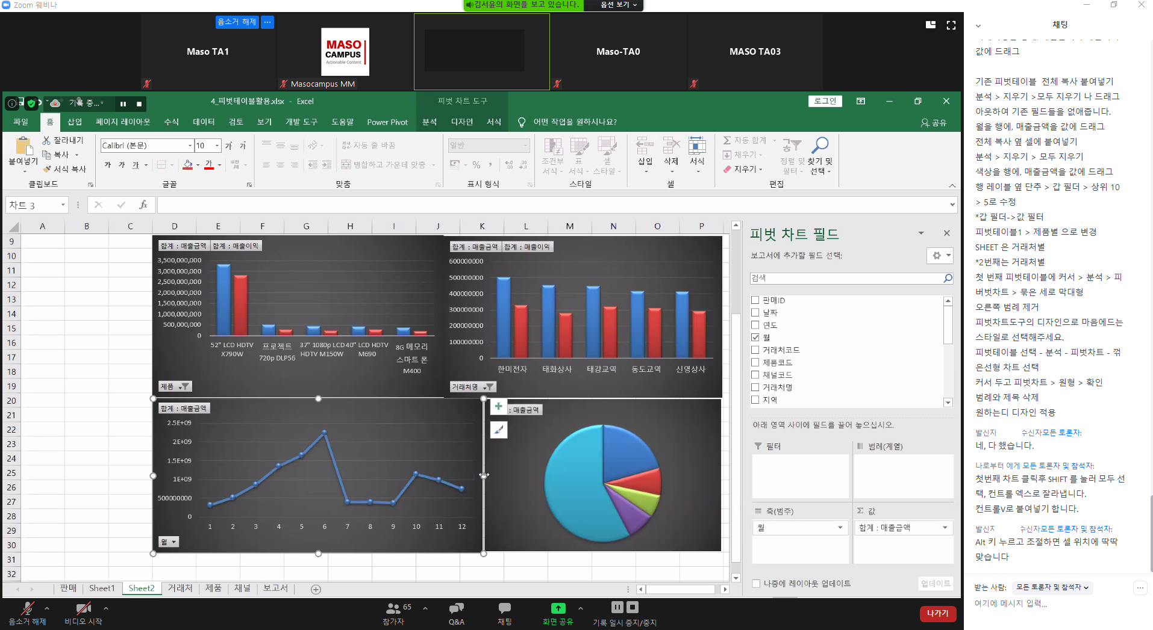Click the pivot field search box

pyautogui.click(x=846, y=278)
